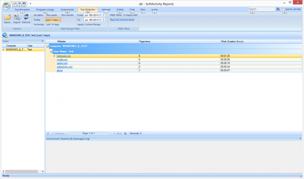Image resolution: width=304 pixels, height=179 pixels.
Task: Click into the Search text field
Action: coord(261,9)
